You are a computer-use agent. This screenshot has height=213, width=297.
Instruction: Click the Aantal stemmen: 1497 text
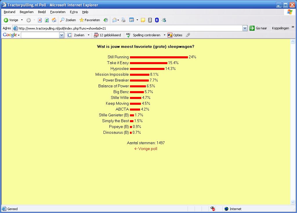(x=146, y=143)
